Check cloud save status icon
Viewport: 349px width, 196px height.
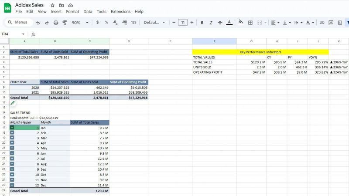click(x=70, y=5)
